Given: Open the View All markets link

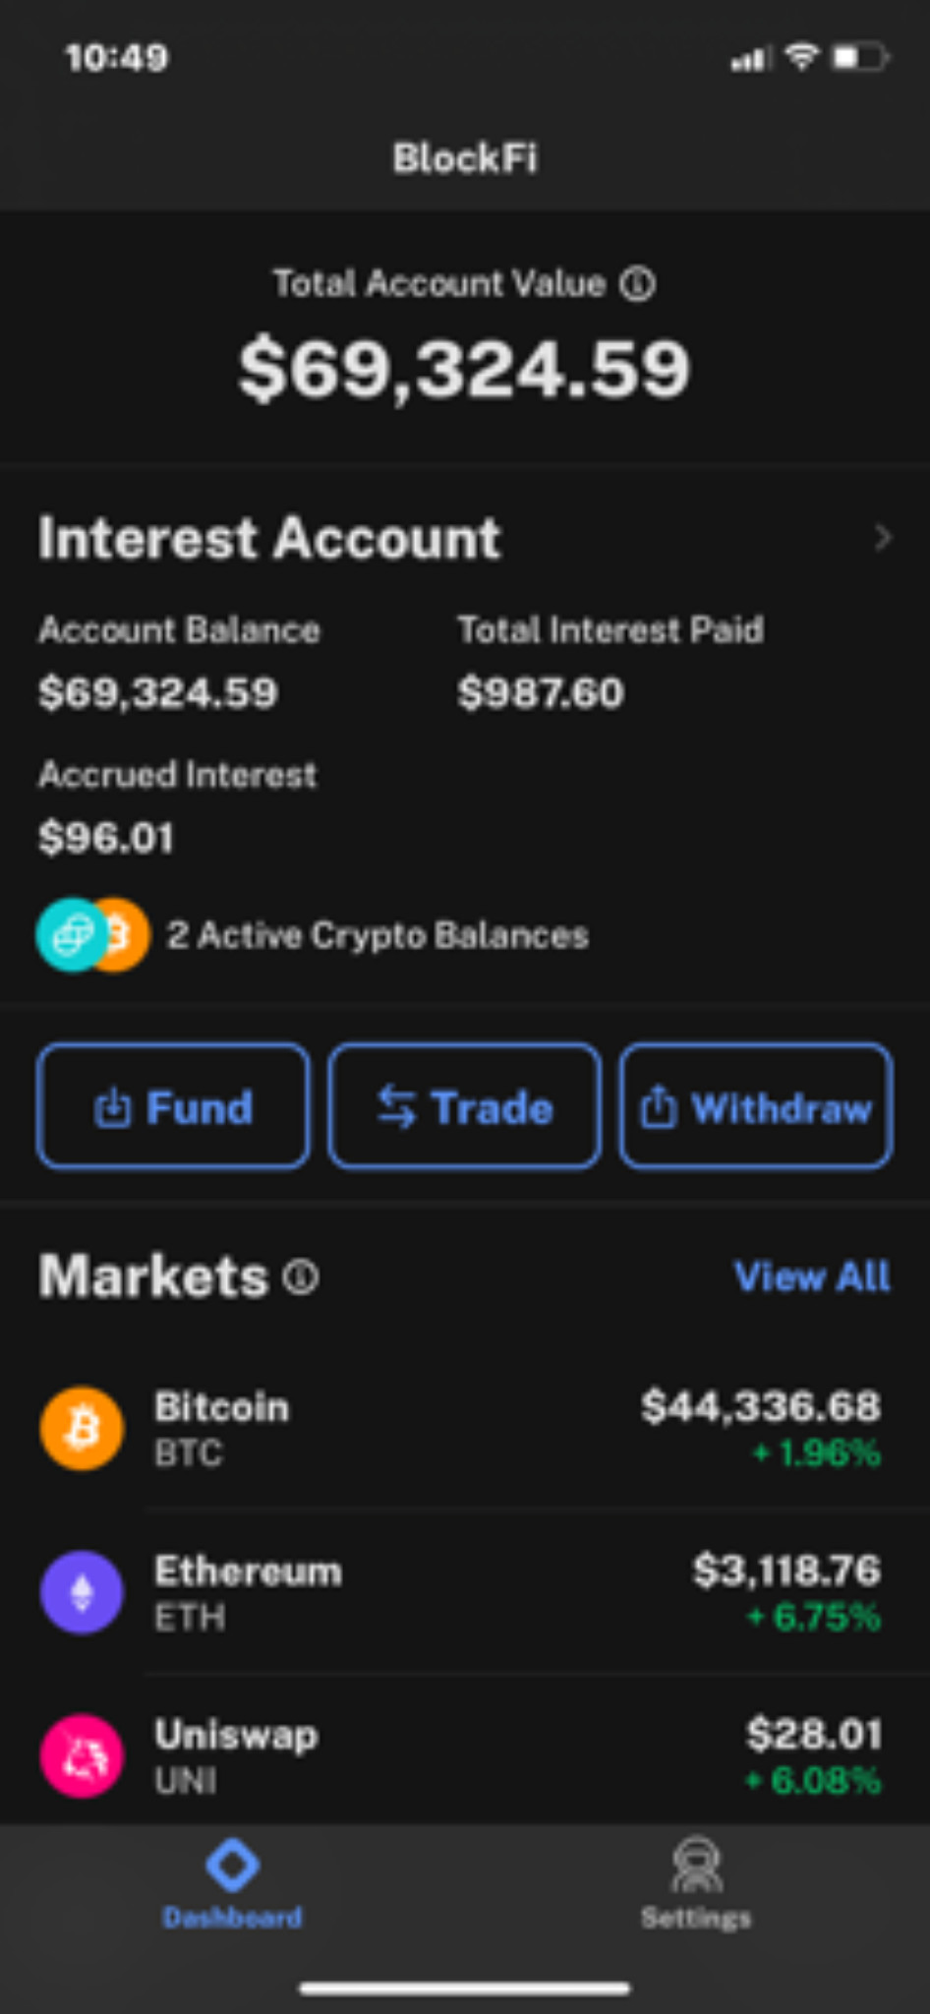Looking at the screenshot, I should [x=812, y=1276].
